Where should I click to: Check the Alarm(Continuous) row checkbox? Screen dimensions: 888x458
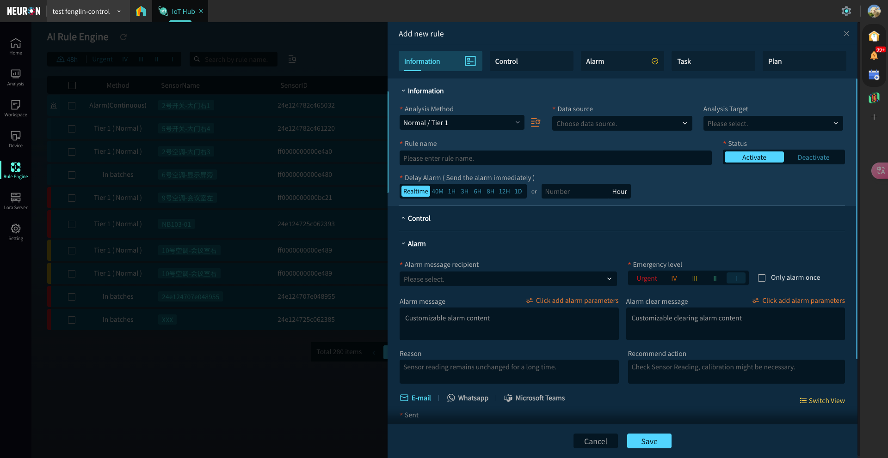[72, 106]
